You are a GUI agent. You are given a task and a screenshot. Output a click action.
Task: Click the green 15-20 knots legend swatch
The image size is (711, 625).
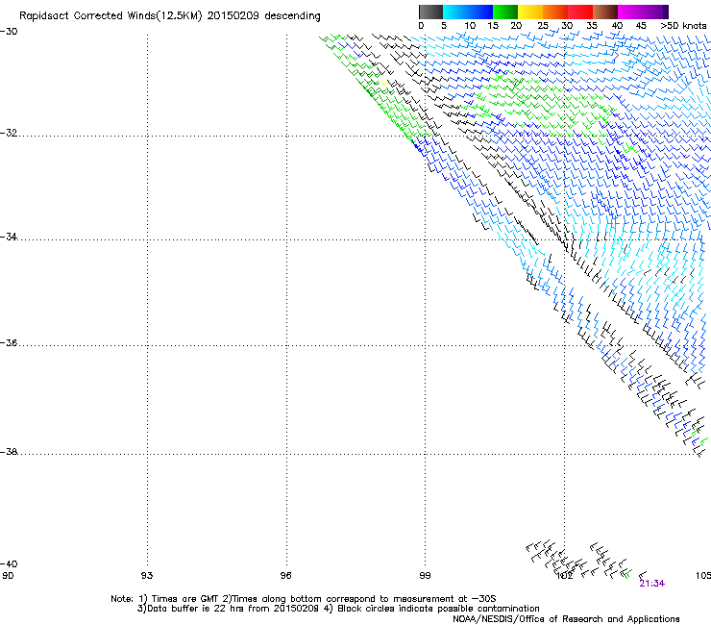505,12
